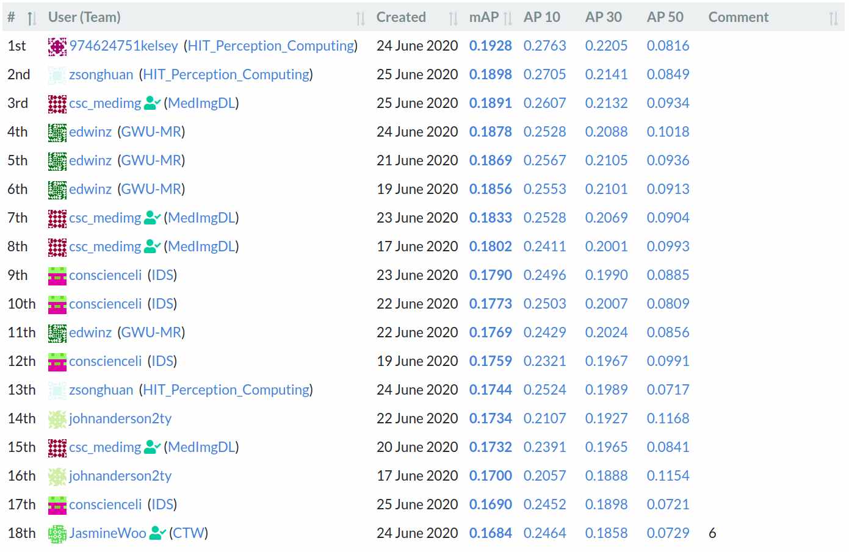Sort the table by the # rank column
The height and width of the screenshot is (552, 849).
(32, 18)
